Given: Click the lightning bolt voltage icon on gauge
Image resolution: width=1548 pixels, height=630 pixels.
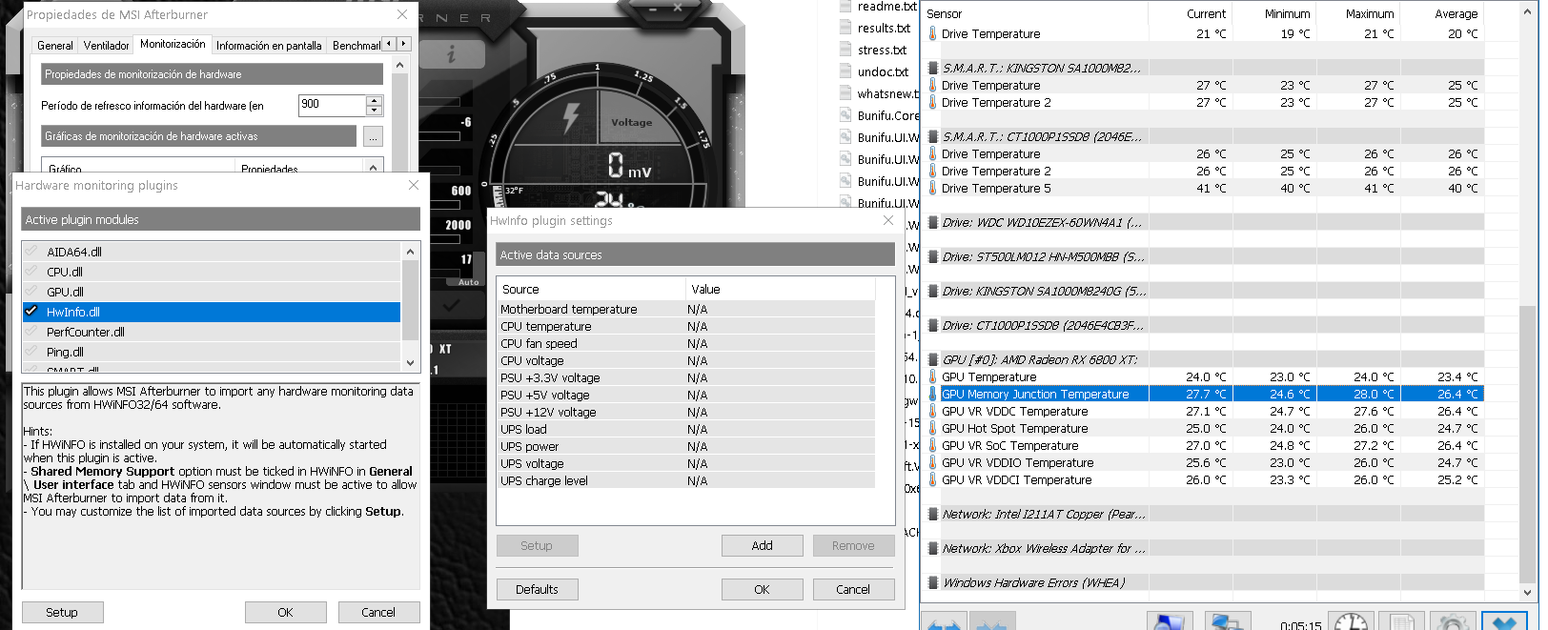Looking at the screenshot, I should (x=571, y=118).
